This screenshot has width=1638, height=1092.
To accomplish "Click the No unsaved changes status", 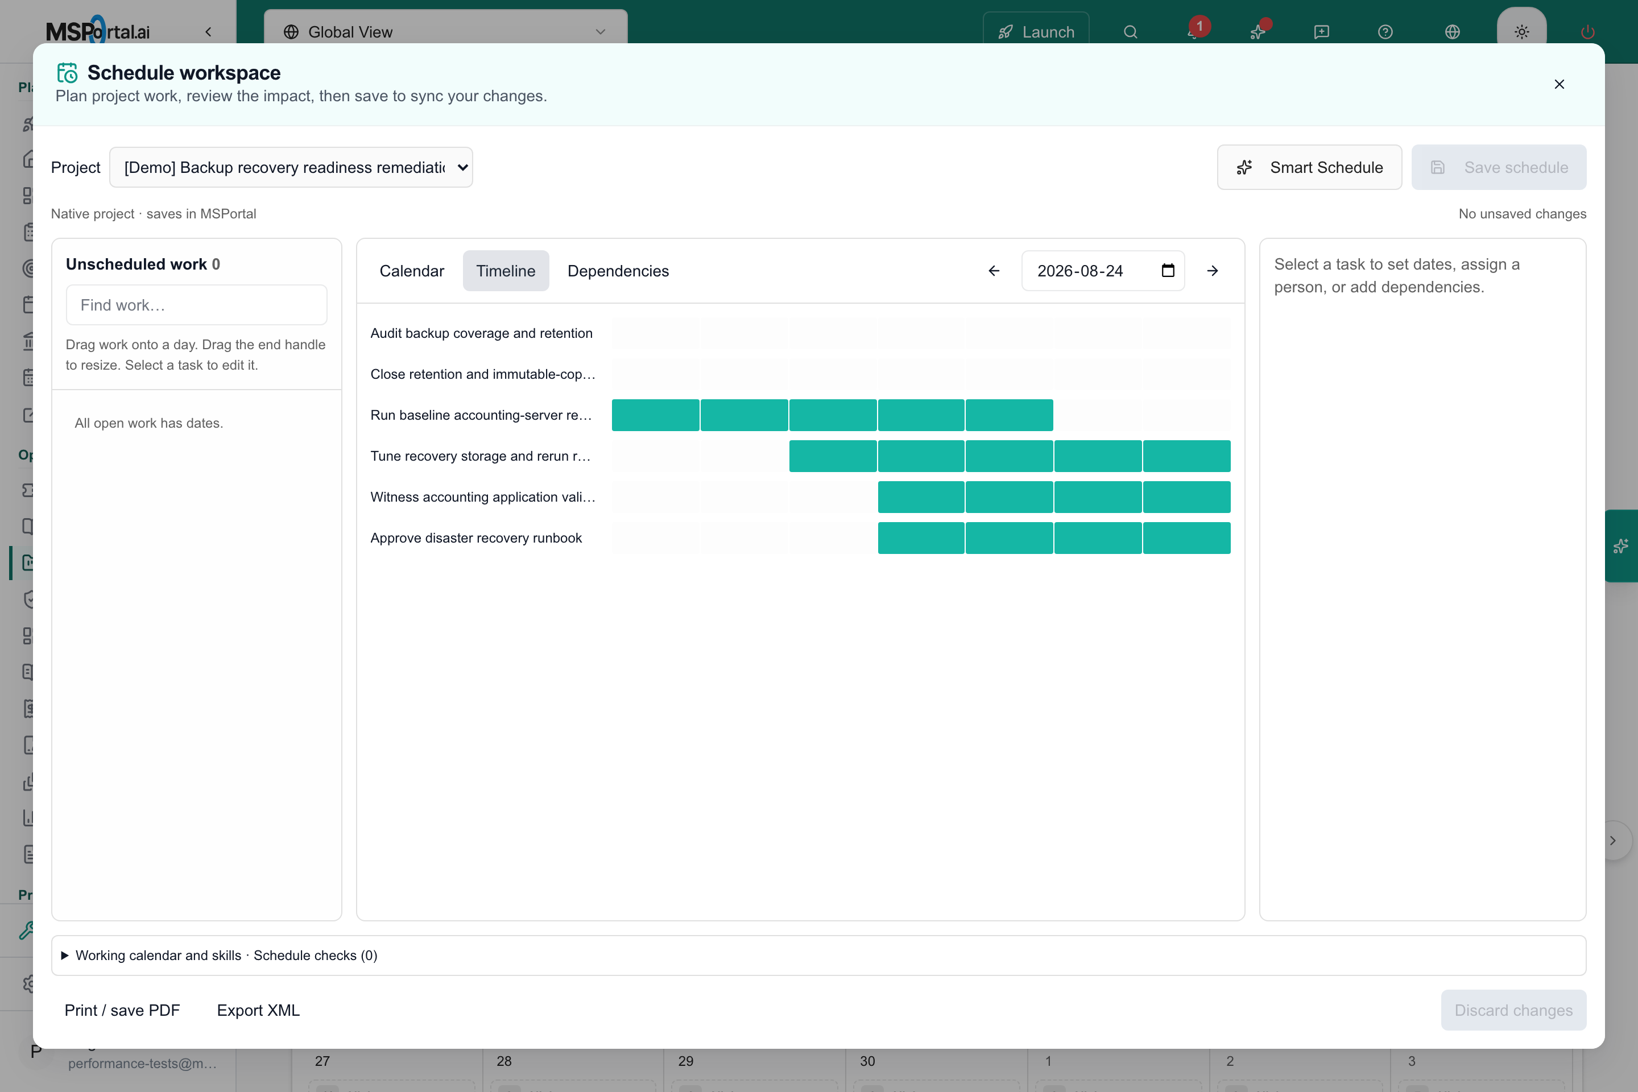I will coord(1523,214).
